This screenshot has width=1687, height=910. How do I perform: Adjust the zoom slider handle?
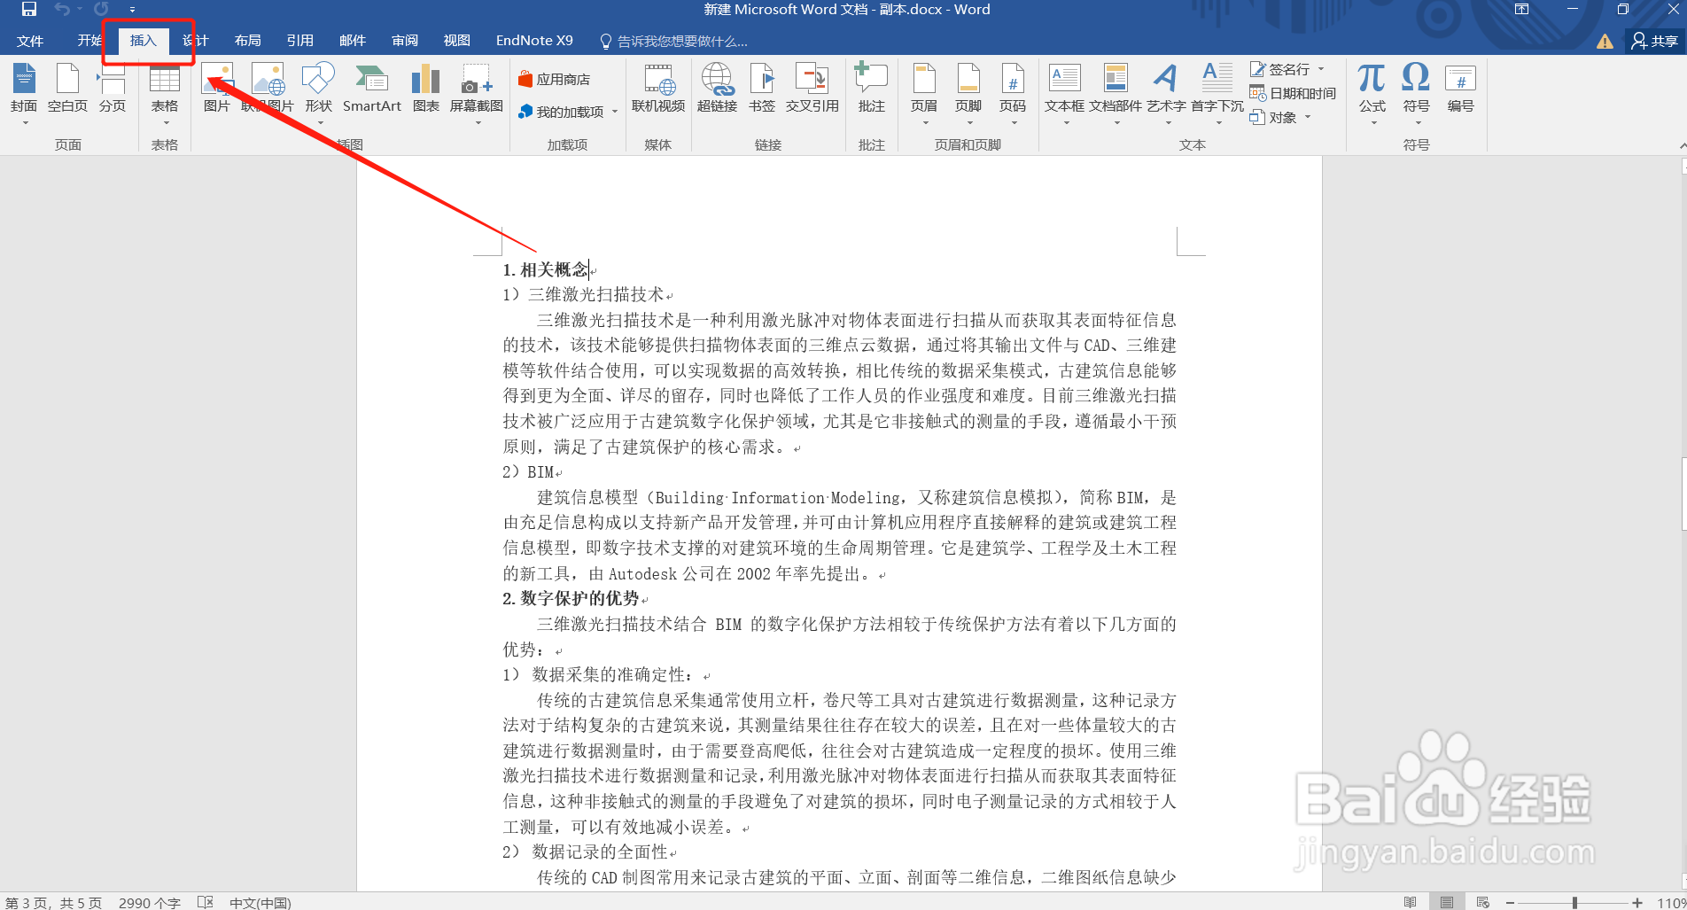click(1574, 902)
